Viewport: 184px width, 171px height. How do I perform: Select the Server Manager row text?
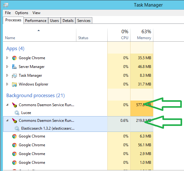click(x=32, y=67)
